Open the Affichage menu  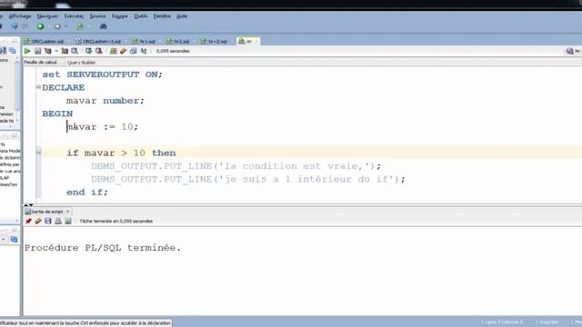click(x=20, y=16)
